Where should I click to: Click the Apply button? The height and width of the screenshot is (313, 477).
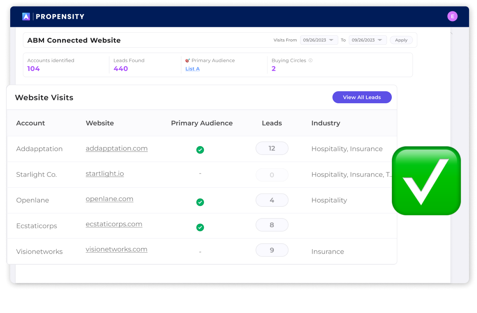[401, 40]
